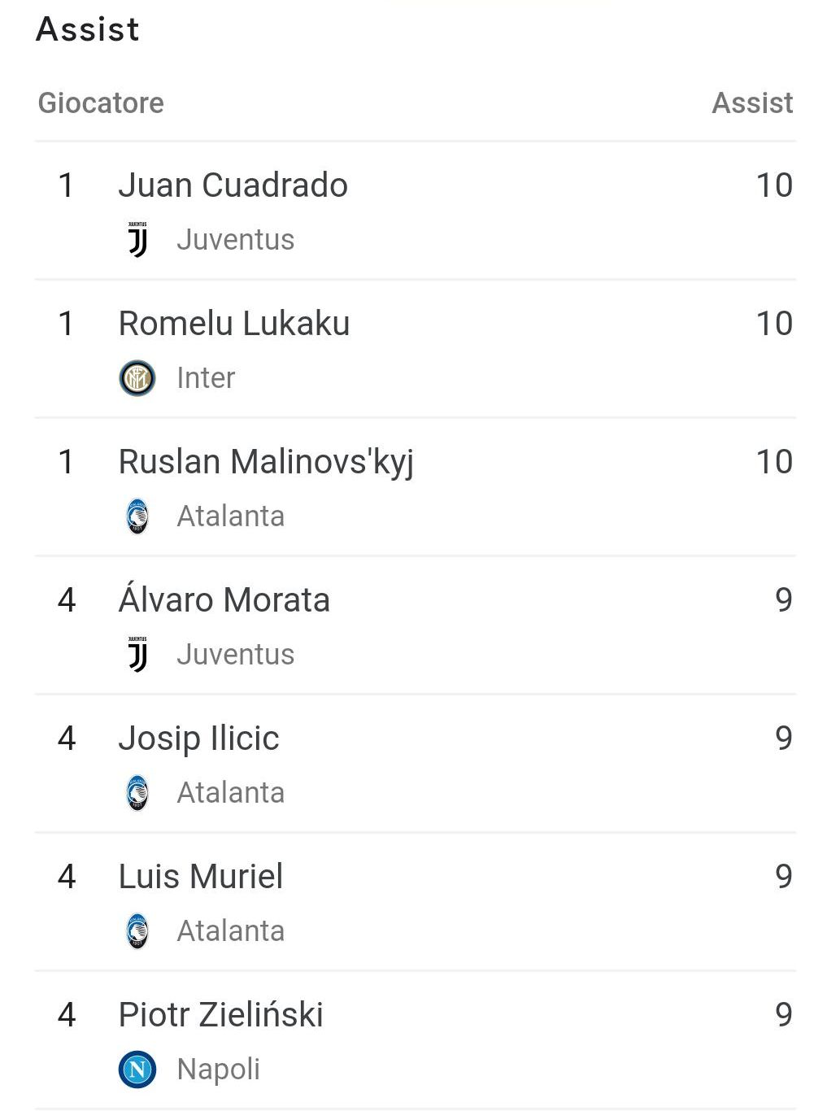Open Romelu Lukaku's player profile
The height and width of the screenshot is (1111, 827).
point(233,324)
